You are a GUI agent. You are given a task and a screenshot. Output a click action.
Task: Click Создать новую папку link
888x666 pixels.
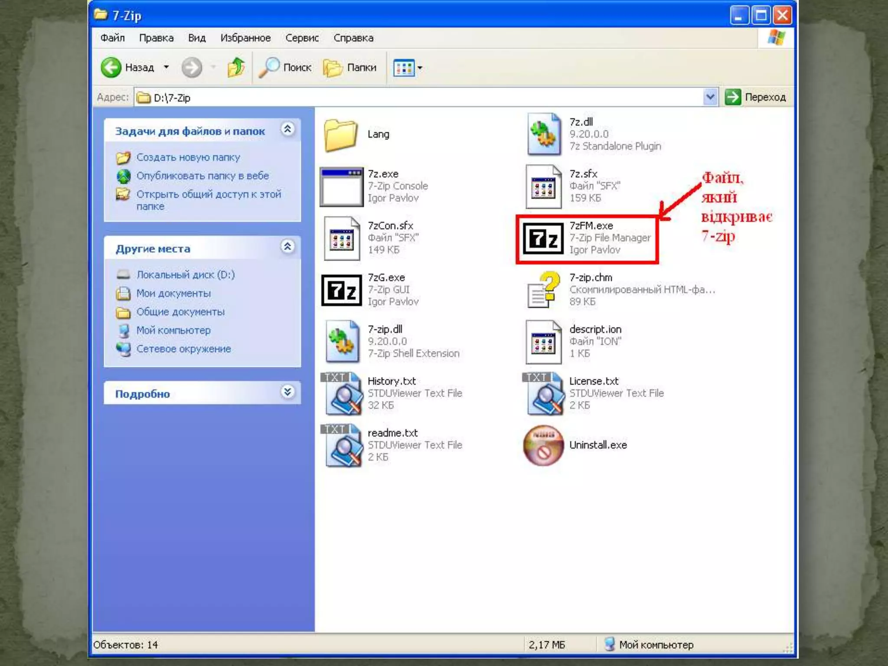point(188,157)
